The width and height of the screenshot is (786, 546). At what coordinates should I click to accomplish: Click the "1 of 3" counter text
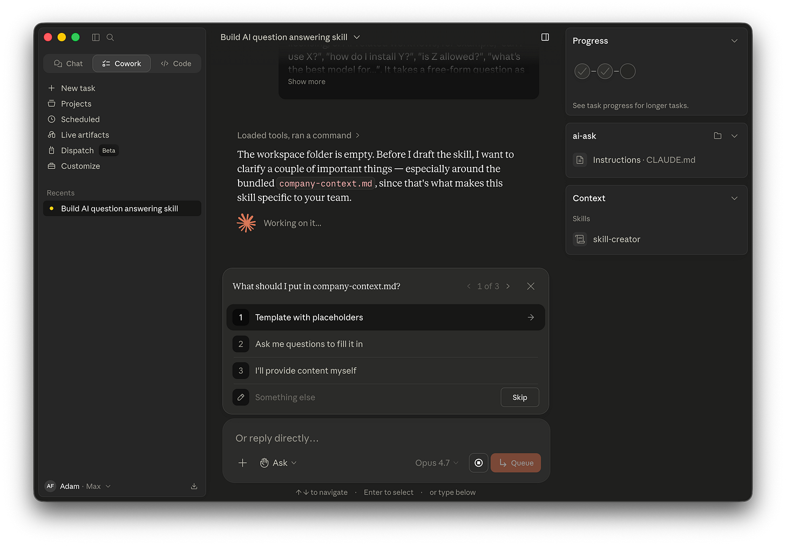(488, 286)
